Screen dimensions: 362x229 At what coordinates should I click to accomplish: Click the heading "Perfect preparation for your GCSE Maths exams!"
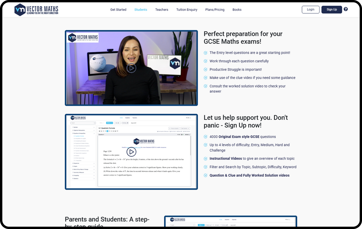243,38
